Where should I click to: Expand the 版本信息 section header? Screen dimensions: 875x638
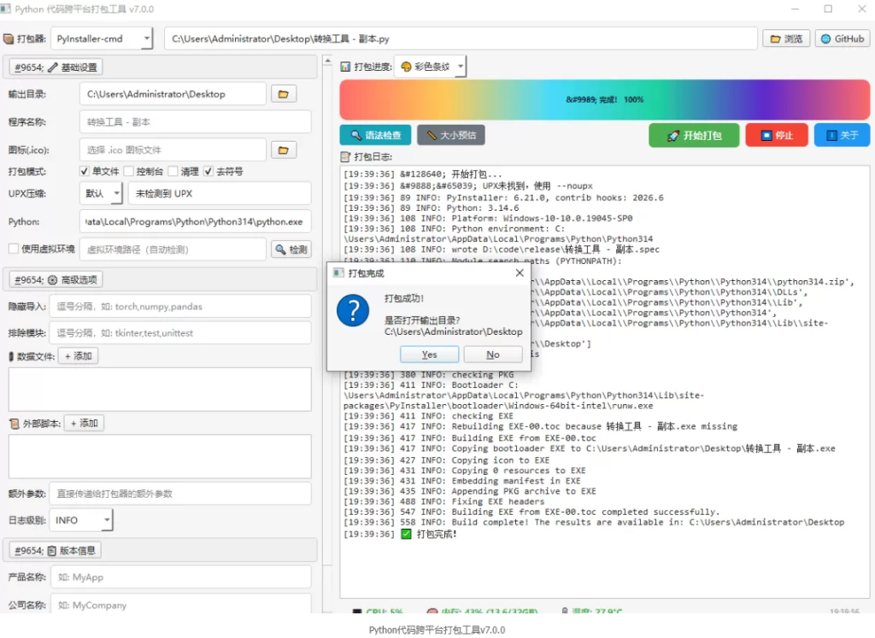click(56, 550)
